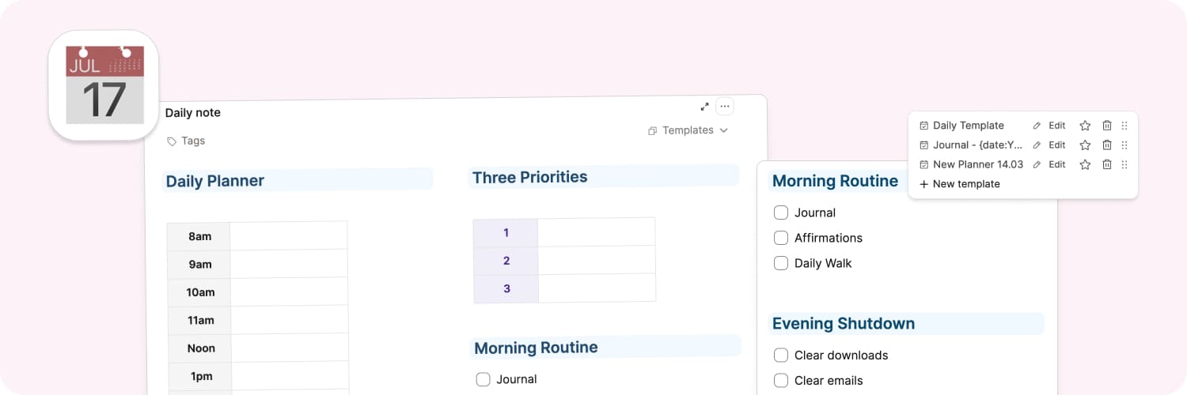Tick the Affirmations checkbox
Screen dimensions: 1187x395
click(781, 238)
